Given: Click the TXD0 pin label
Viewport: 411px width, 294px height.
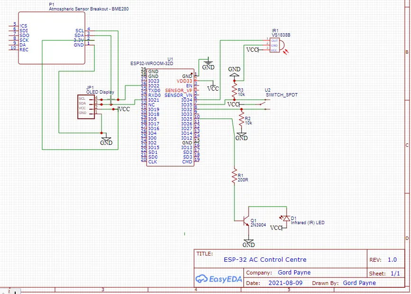Looking at the screenshot, I should click(154, 91).
